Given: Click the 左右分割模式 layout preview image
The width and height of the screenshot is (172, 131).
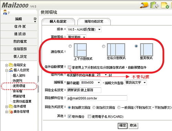Looking at the screenshot, I should pos(116,50).
